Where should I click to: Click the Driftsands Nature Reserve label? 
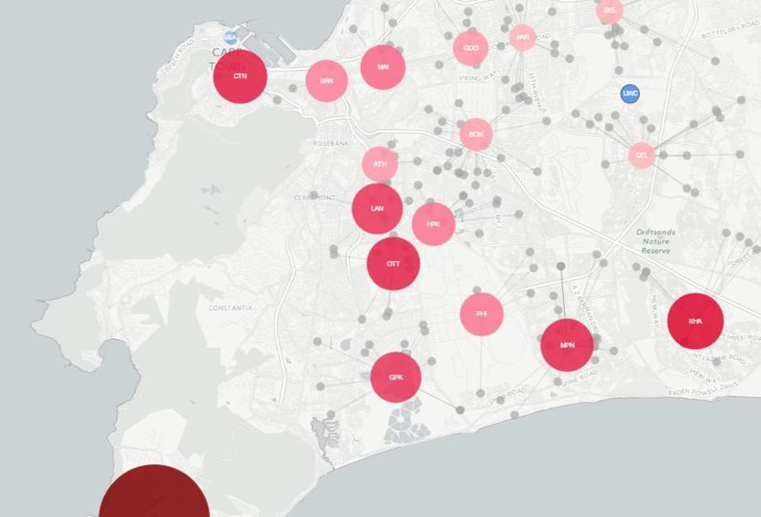[655, 242]
